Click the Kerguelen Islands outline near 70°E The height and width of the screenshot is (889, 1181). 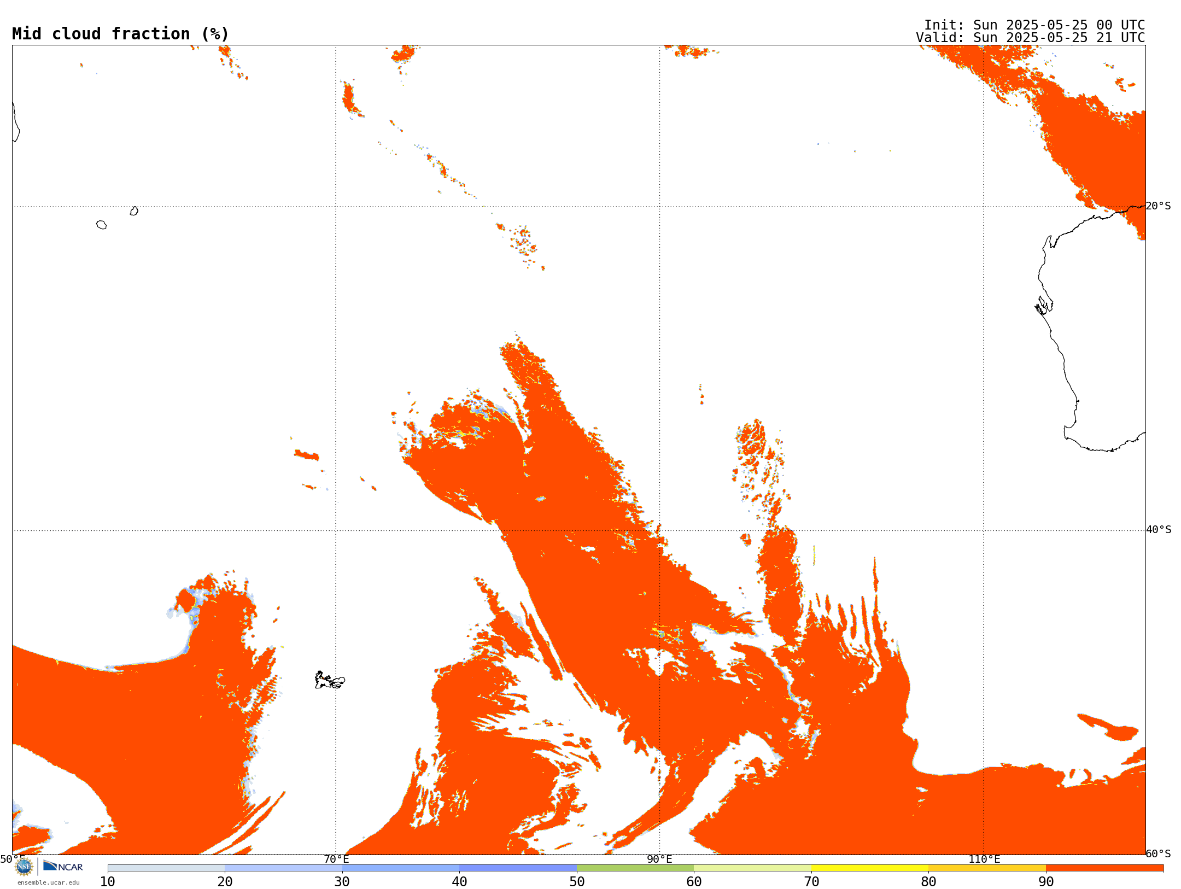click(x=330, y=680)
